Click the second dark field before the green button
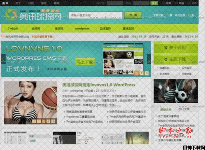 (141, 3)
